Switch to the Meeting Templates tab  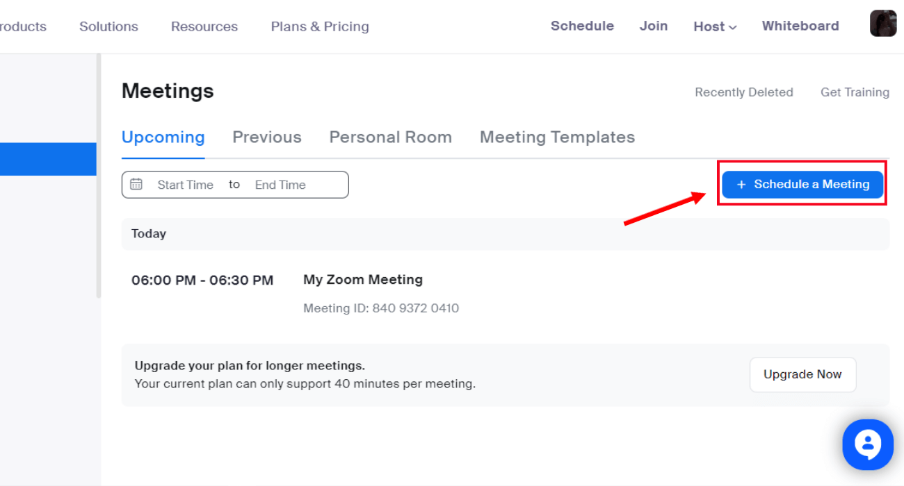point(557,137)
